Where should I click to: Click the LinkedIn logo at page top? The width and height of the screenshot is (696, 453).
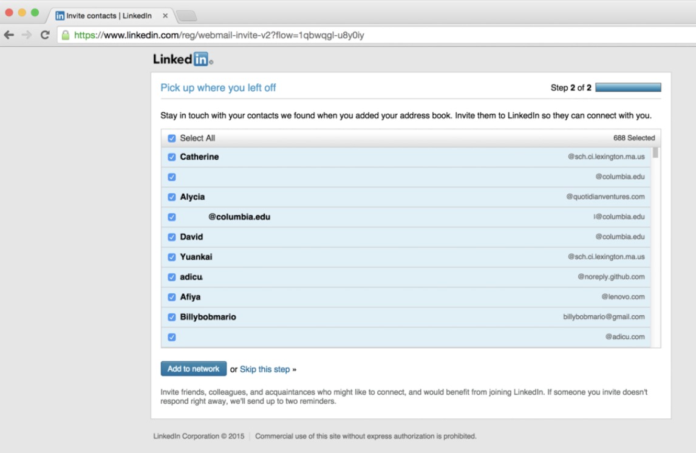coord(183,59)
